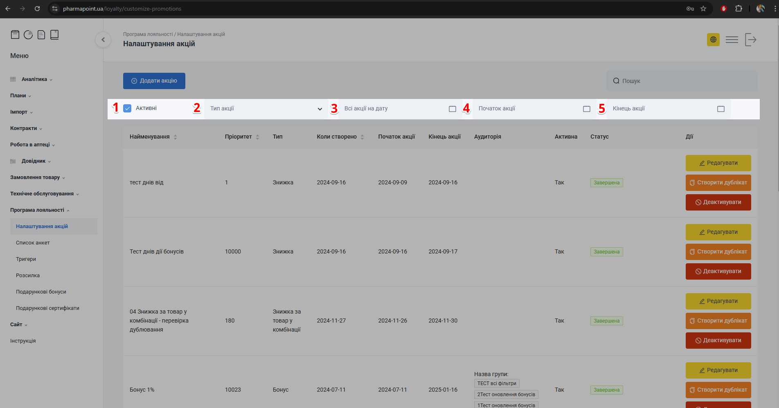Go to Подарункові сертифікати page
The height and width of the screenshot is (408, 779).
(47, 308)
